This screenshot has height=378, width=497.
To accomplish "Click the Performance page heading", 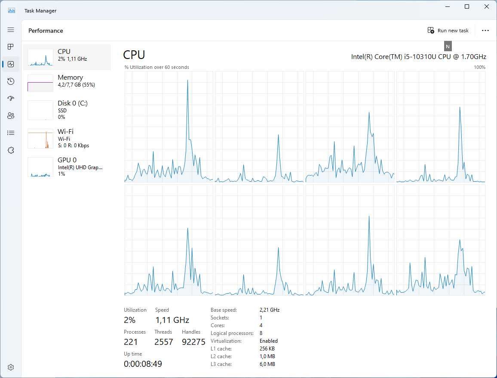I will [x=46, y=31].
